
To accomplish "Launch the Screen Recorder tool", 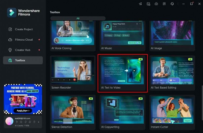I will [73, 73].
